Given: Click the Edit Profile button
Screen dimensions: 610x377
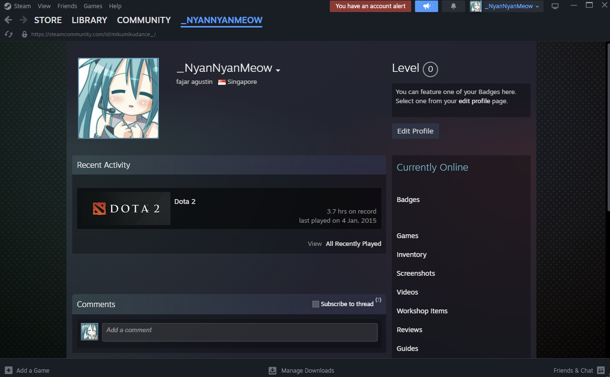Looking at the screenshot, I should [415, 131].
